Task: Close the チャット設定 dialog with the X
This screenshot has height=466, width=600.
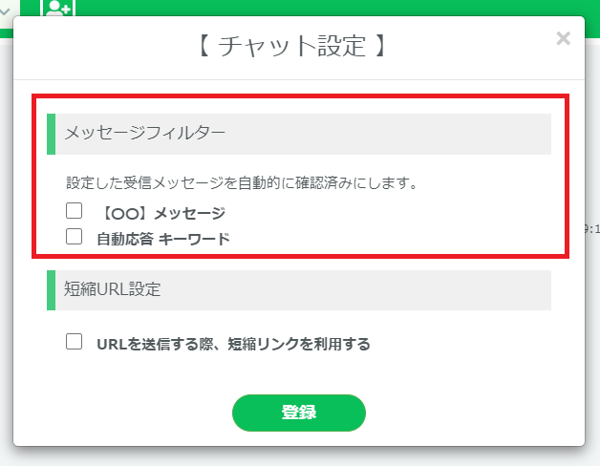Action: (564, 38)
